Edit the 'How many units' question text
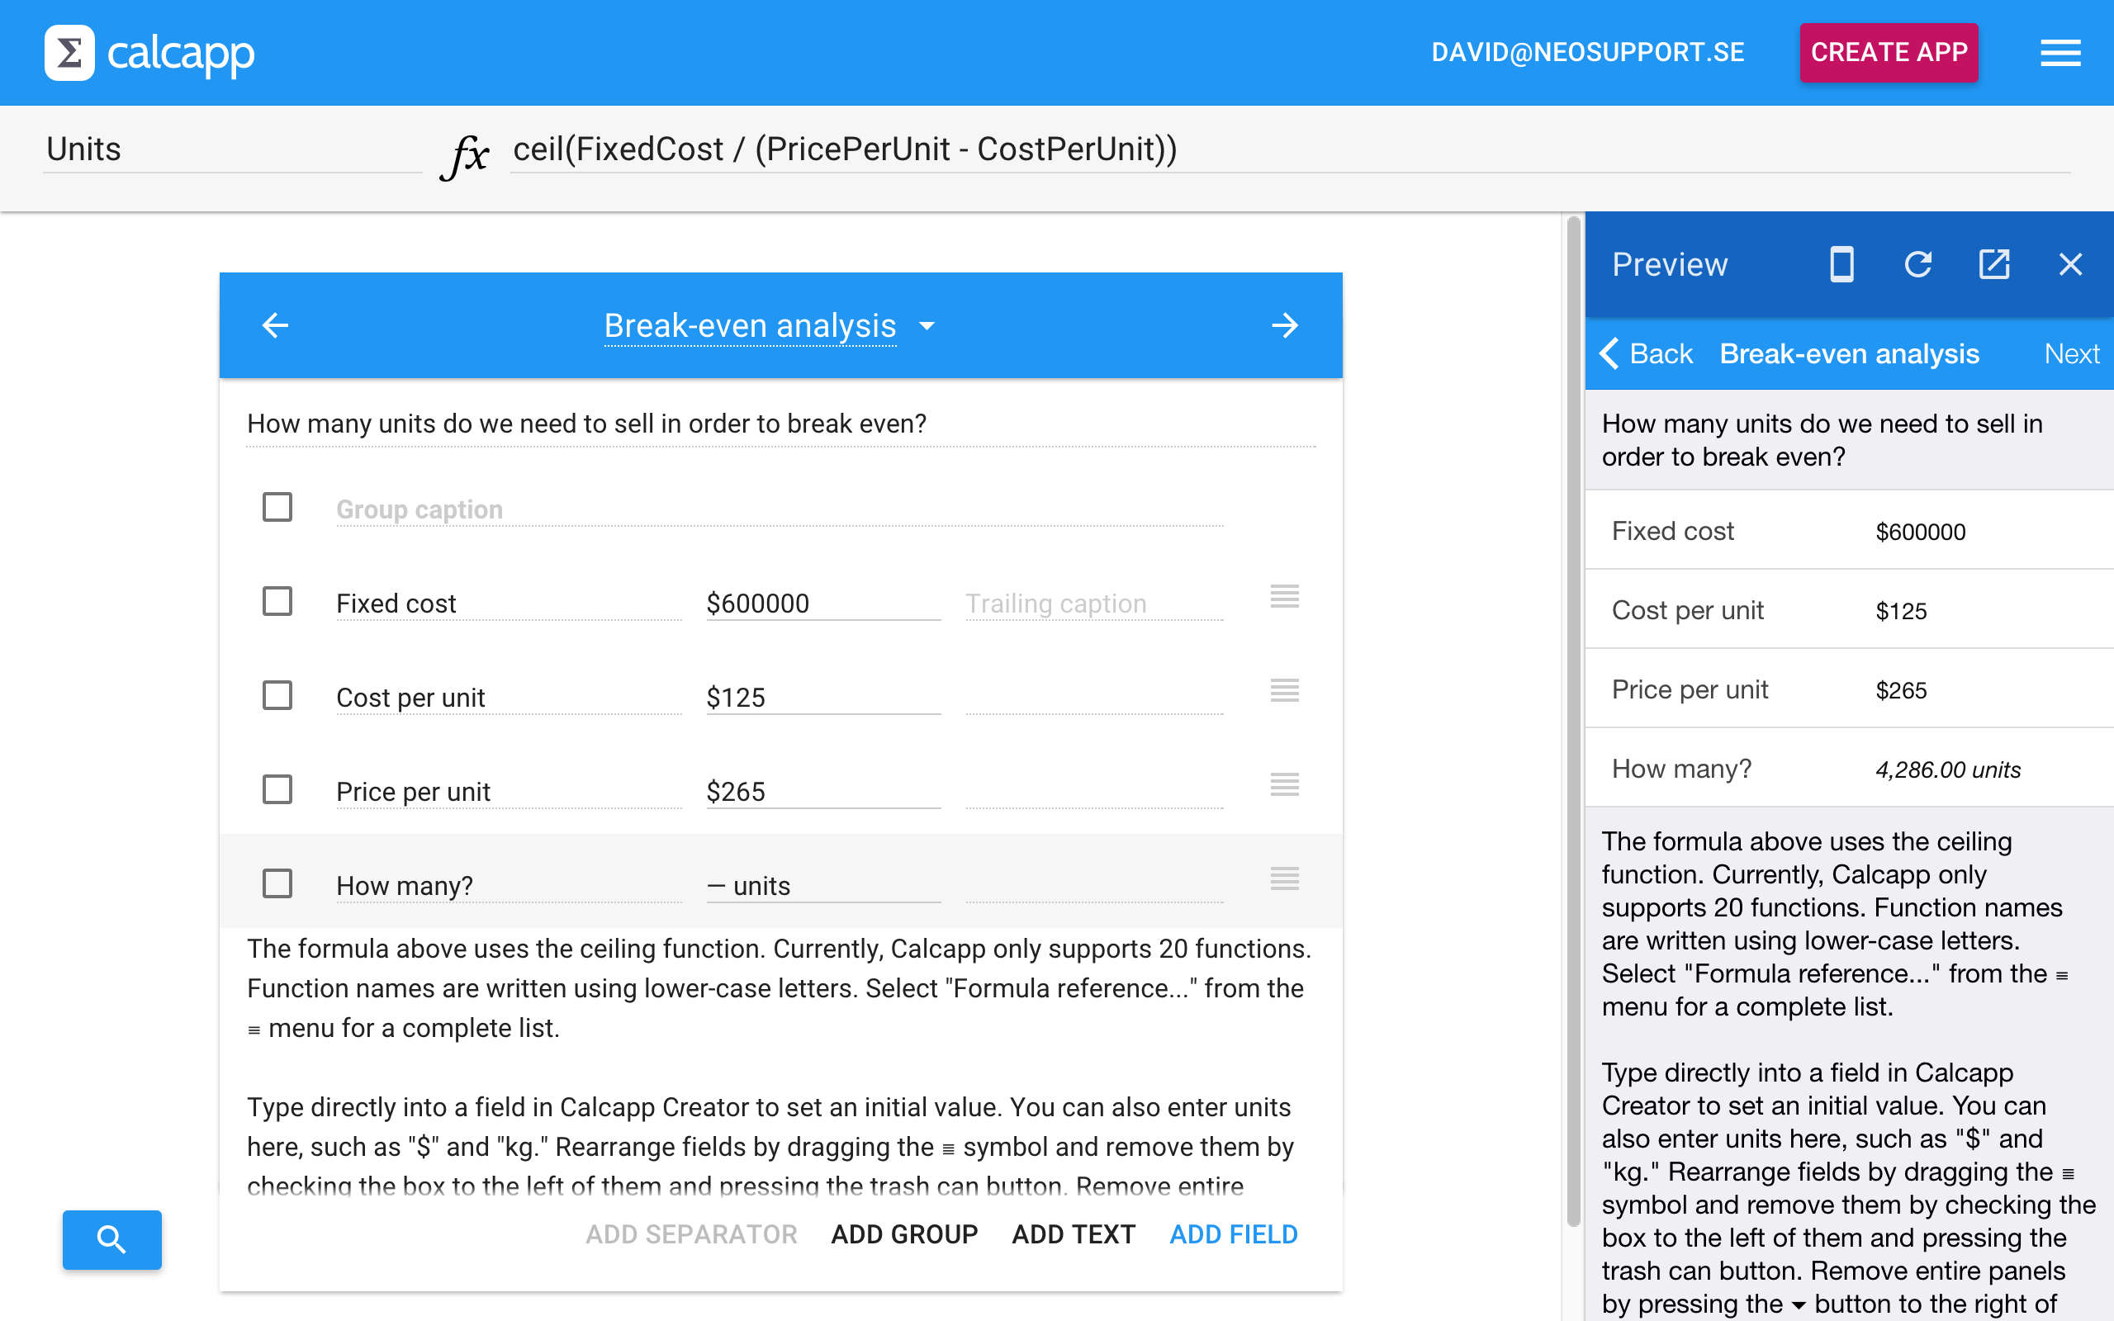2114x1321 pixels. pyautogui.click(x=780, y=424)
